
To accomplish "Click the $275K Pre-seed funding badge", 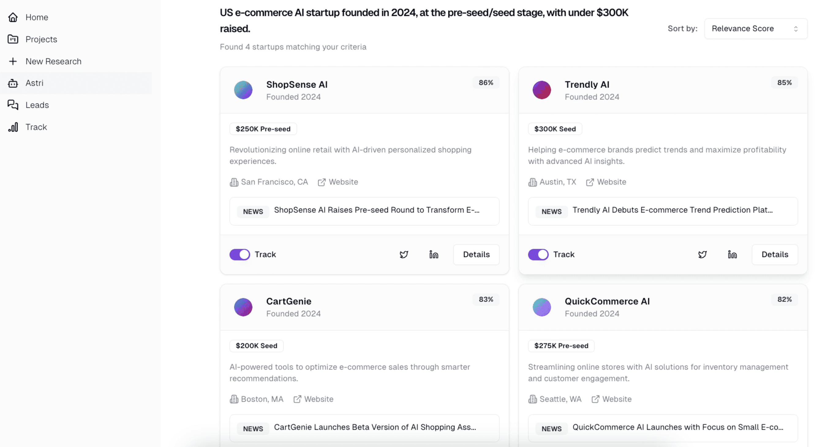I will [x=561, y=346].
